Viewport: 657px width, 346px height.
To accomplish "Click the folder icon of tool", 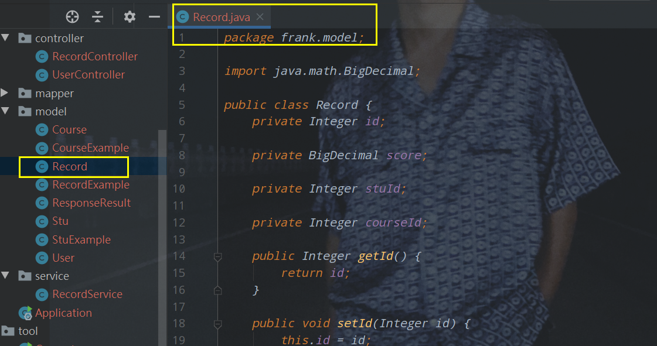I will [8, 331].
